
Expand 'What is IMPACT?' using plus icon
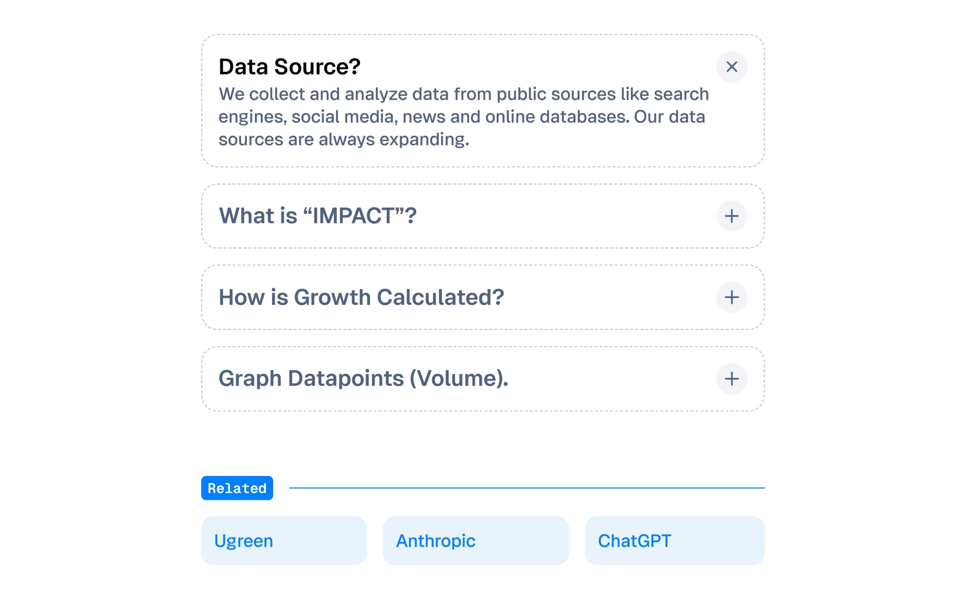(x=732, y=216)
